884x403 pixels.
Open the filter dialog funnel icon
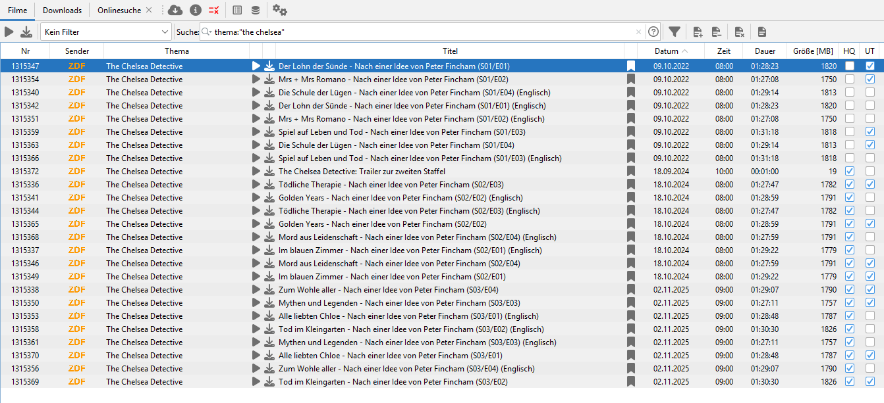click(x=675, y=32)
